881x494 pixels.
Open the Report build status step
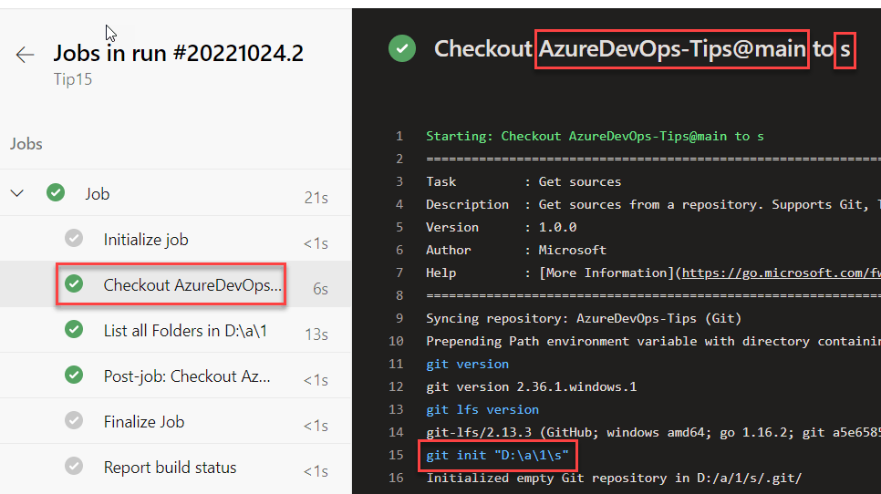[176, 467]
